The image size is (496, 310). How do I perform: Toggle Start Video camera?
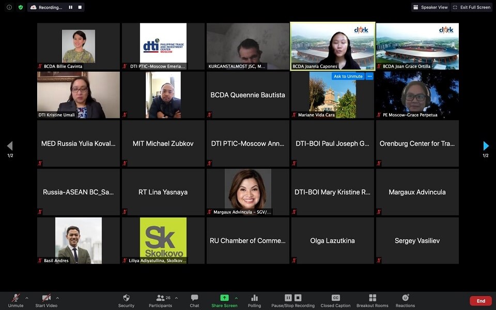pyautogui.click(x=47, y=298)
